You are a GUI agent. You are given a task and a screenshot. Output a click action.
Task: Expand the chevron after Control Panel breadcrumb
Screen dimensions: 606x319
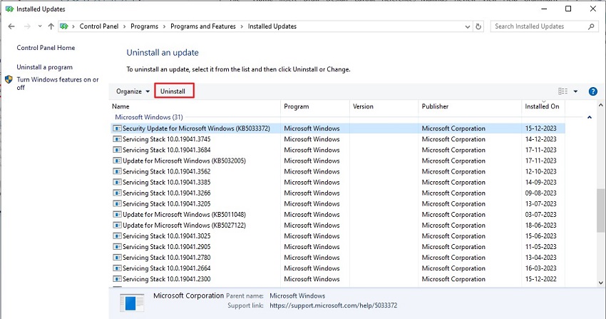(125, 26)
